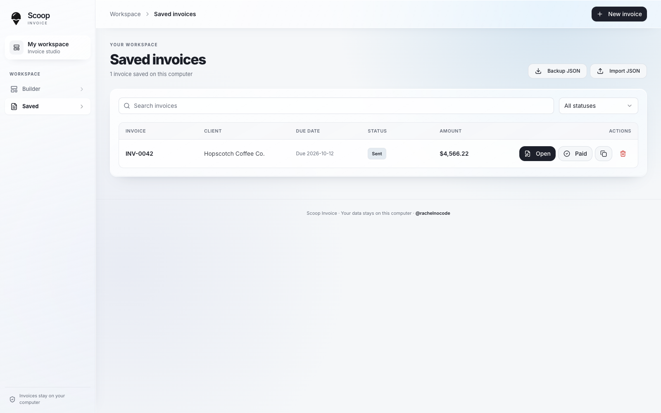Select the Saved sidebar item
The image size is (661, 413).
point(48,107)
